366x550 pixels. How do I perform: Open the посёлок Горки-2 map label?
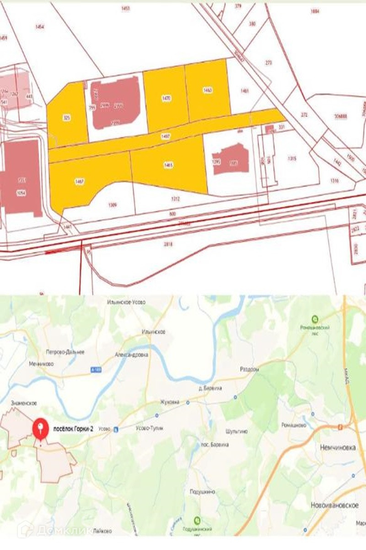(x=74, y=429)
